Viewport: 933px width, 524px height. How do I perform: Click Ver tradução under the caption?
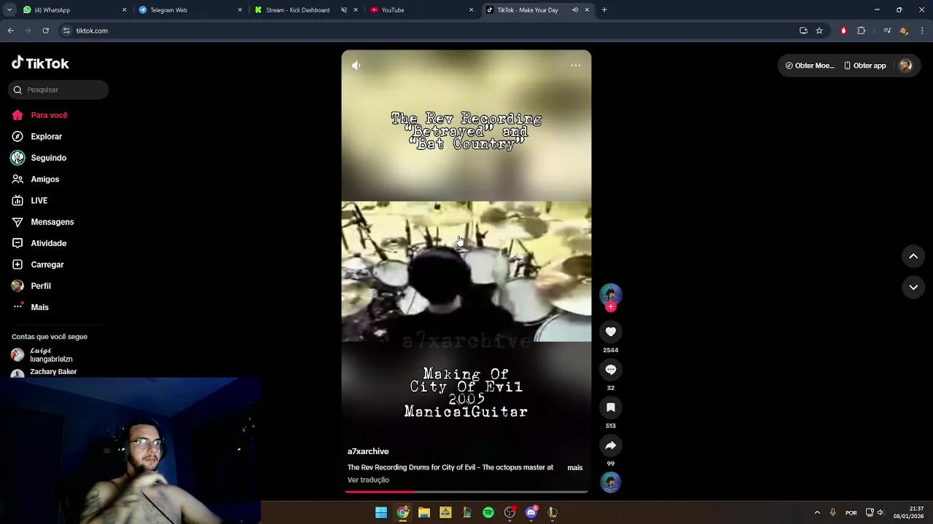coord(368,480)
